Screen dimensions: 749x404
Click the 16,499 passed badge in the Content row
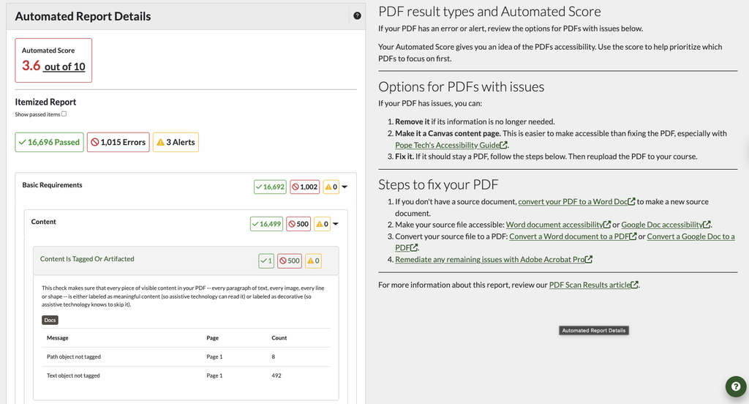[266, 224]
